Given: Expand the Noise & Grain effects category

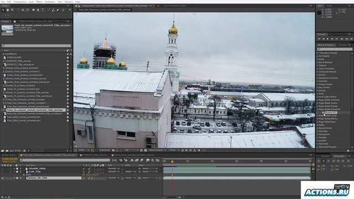Looking at the screenshot, I should tap(317, 128).
